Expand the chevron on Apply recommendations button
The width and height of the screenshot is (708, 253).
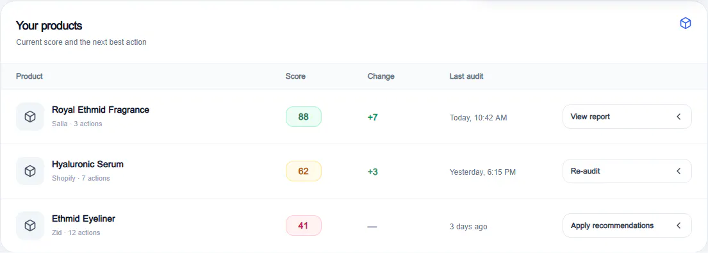point(678,225)
